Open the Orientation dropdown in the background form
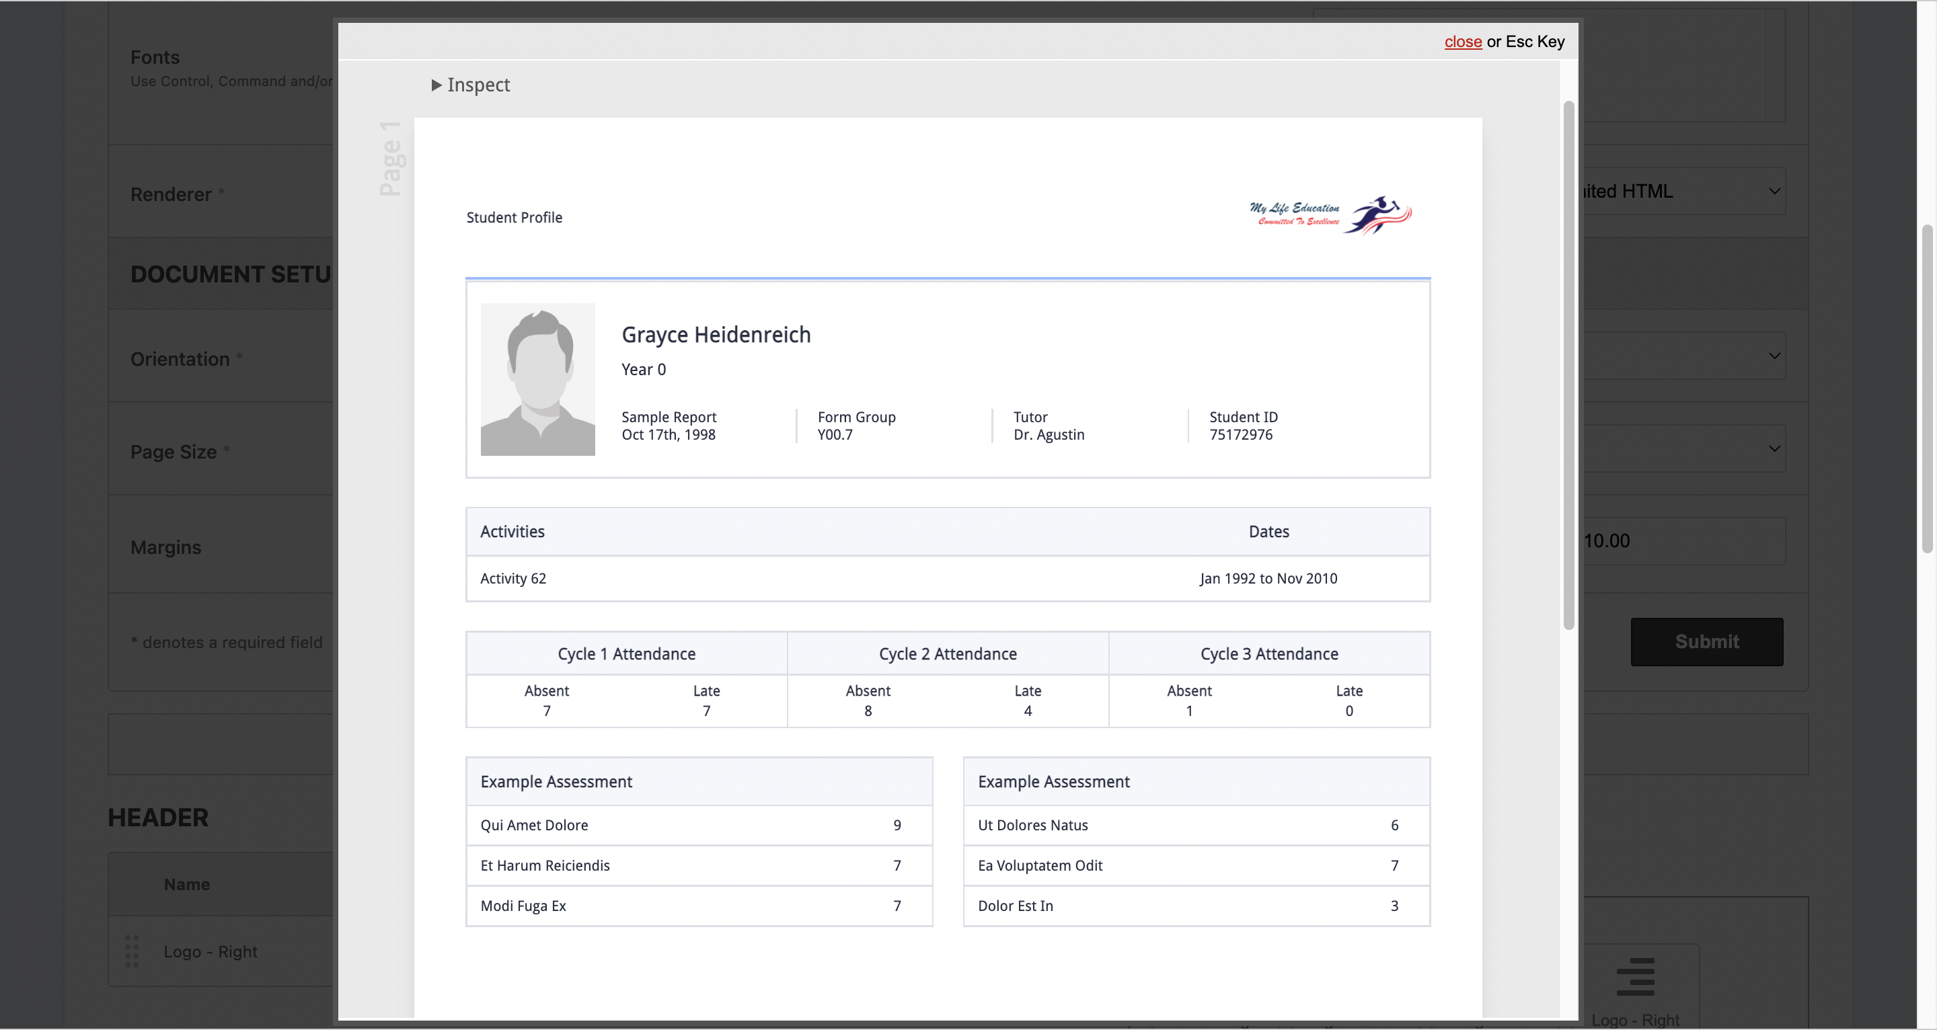1937x1030 pixels. click(1683, 356)
